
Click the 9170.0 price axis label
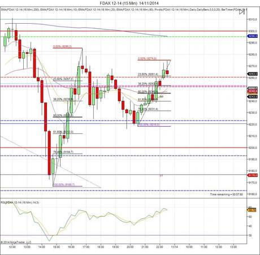pos(253,183)
